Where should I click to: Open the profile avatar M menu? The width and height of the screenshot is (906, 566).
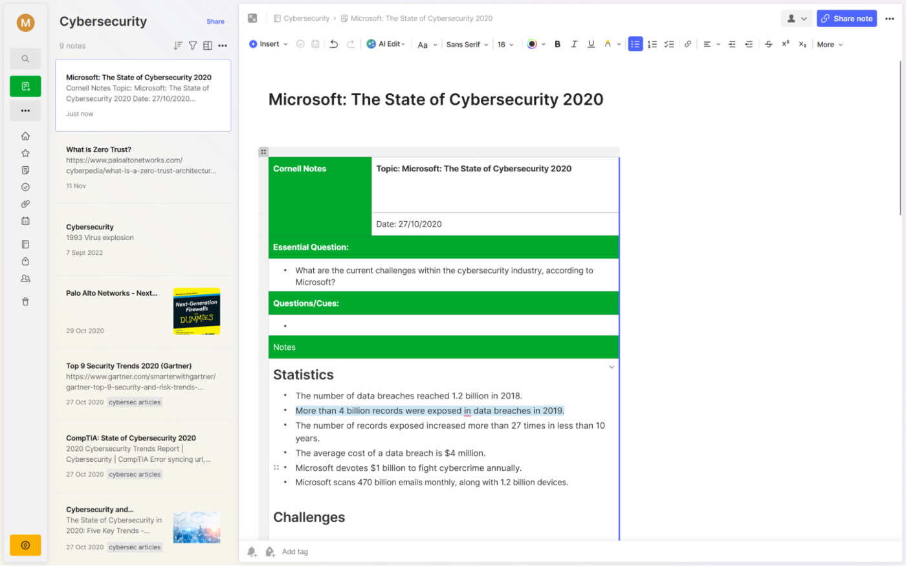(x=25, y=23)
